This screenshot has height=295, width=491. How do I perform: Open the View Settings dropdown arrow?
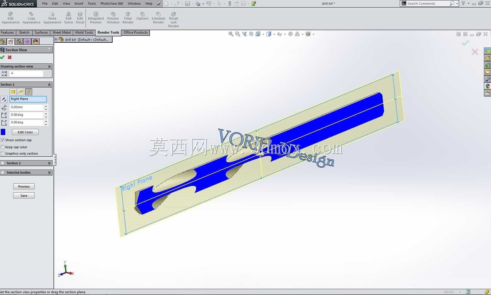coord(313,34)
